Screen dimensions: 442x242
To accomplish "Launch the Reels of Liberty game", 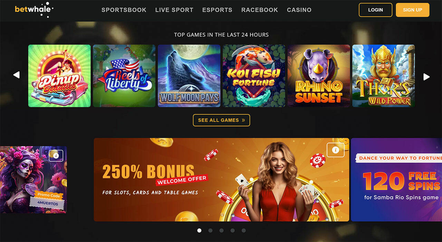I will (124, 76).
